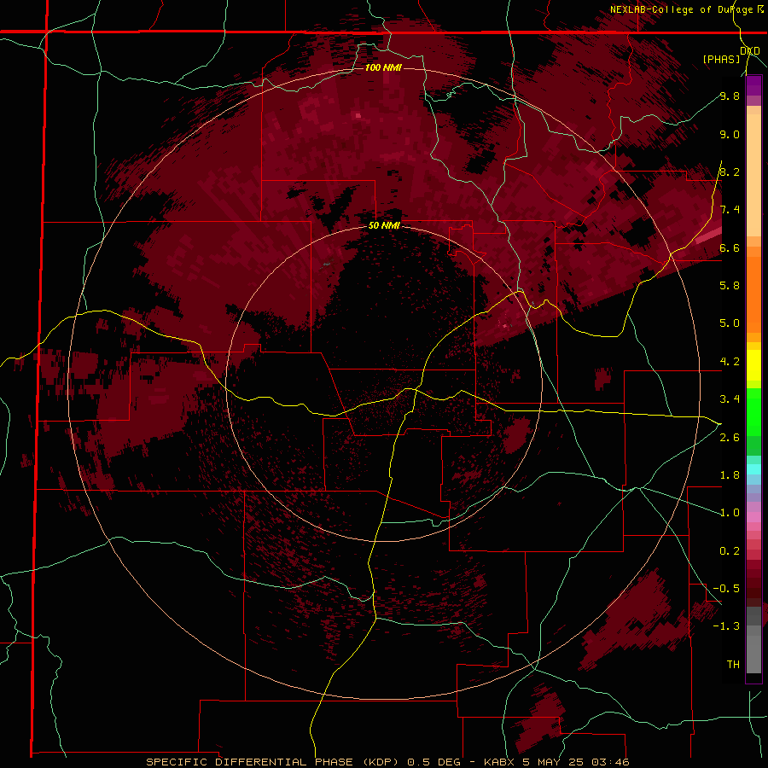The width and height of the screenshot is (768, 768).
Task: Click the yellow segment of the color bar
Action: point(753,365)
